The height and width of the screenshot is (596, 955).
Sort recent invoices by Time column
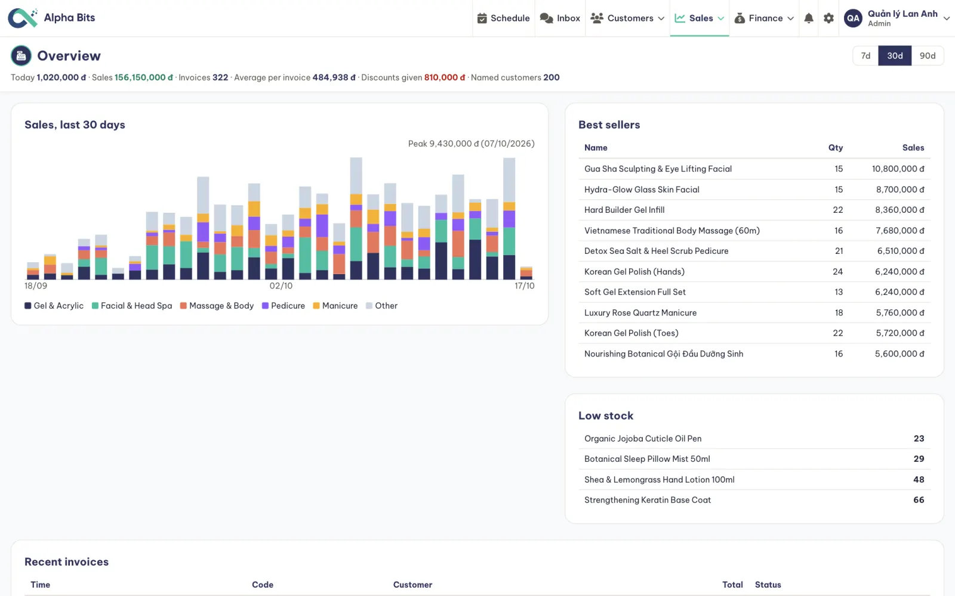(x=41, y=585)
